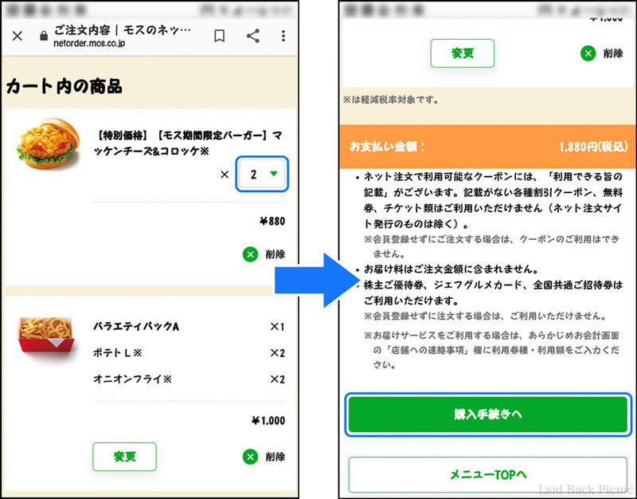Click the burger product thumbnail
Viewport: 637px width, 499px height.
[48, 143]
